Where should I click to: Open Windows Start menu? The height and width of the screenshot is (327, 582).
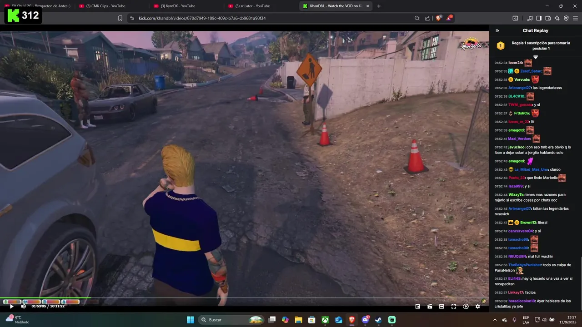point(191,320)
